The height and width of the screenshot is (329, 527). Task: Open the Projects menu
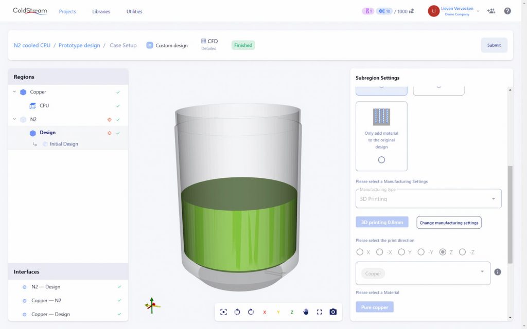pyautogui.click(x=67, y=11)
